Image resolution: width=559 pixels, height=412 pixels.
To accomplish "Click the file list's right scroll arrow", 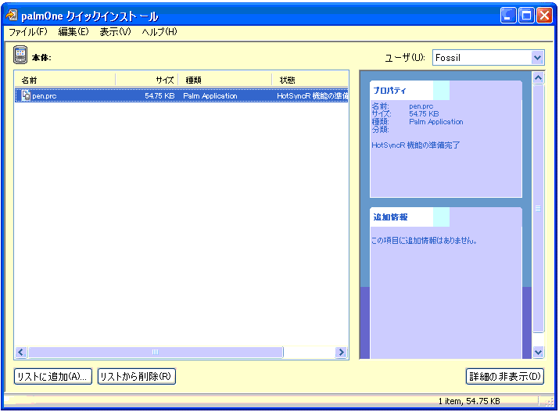I will tap(341, 352).
